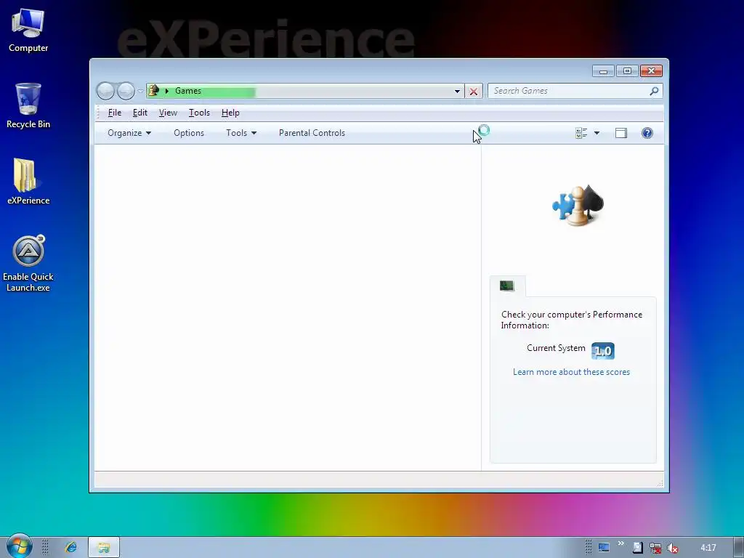Open the Learn more about these scores link

tap(571, 372)
